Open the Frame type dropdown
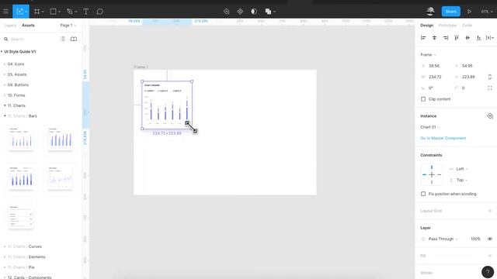Image resolution: width=497 pixels, height=279 pixels. [x=428, y=55]
